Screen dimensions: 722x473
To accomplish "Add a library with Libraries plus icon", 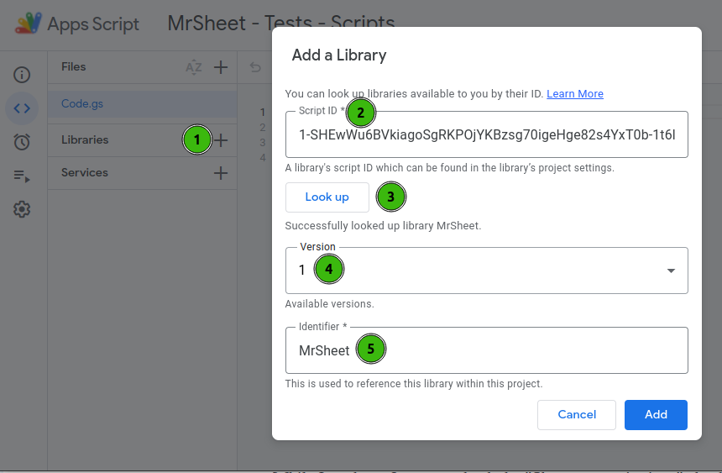I will click(x=221, y=140).
